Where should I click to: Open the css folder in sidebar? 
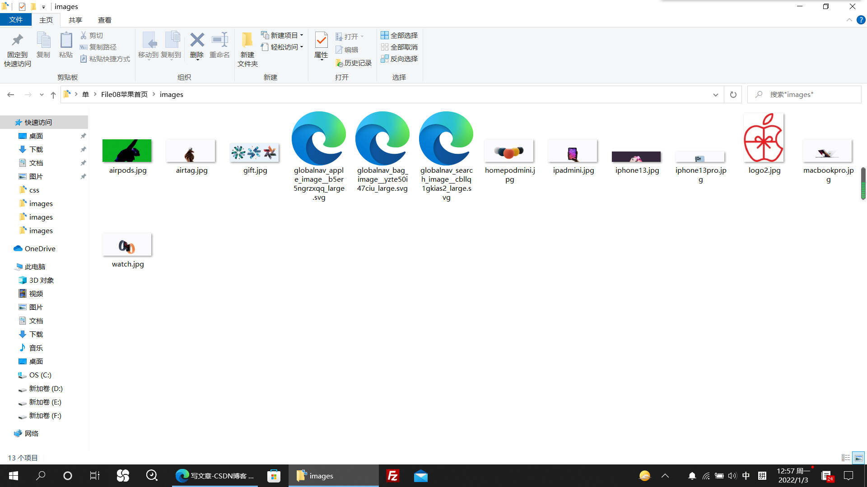coord(34,190)
